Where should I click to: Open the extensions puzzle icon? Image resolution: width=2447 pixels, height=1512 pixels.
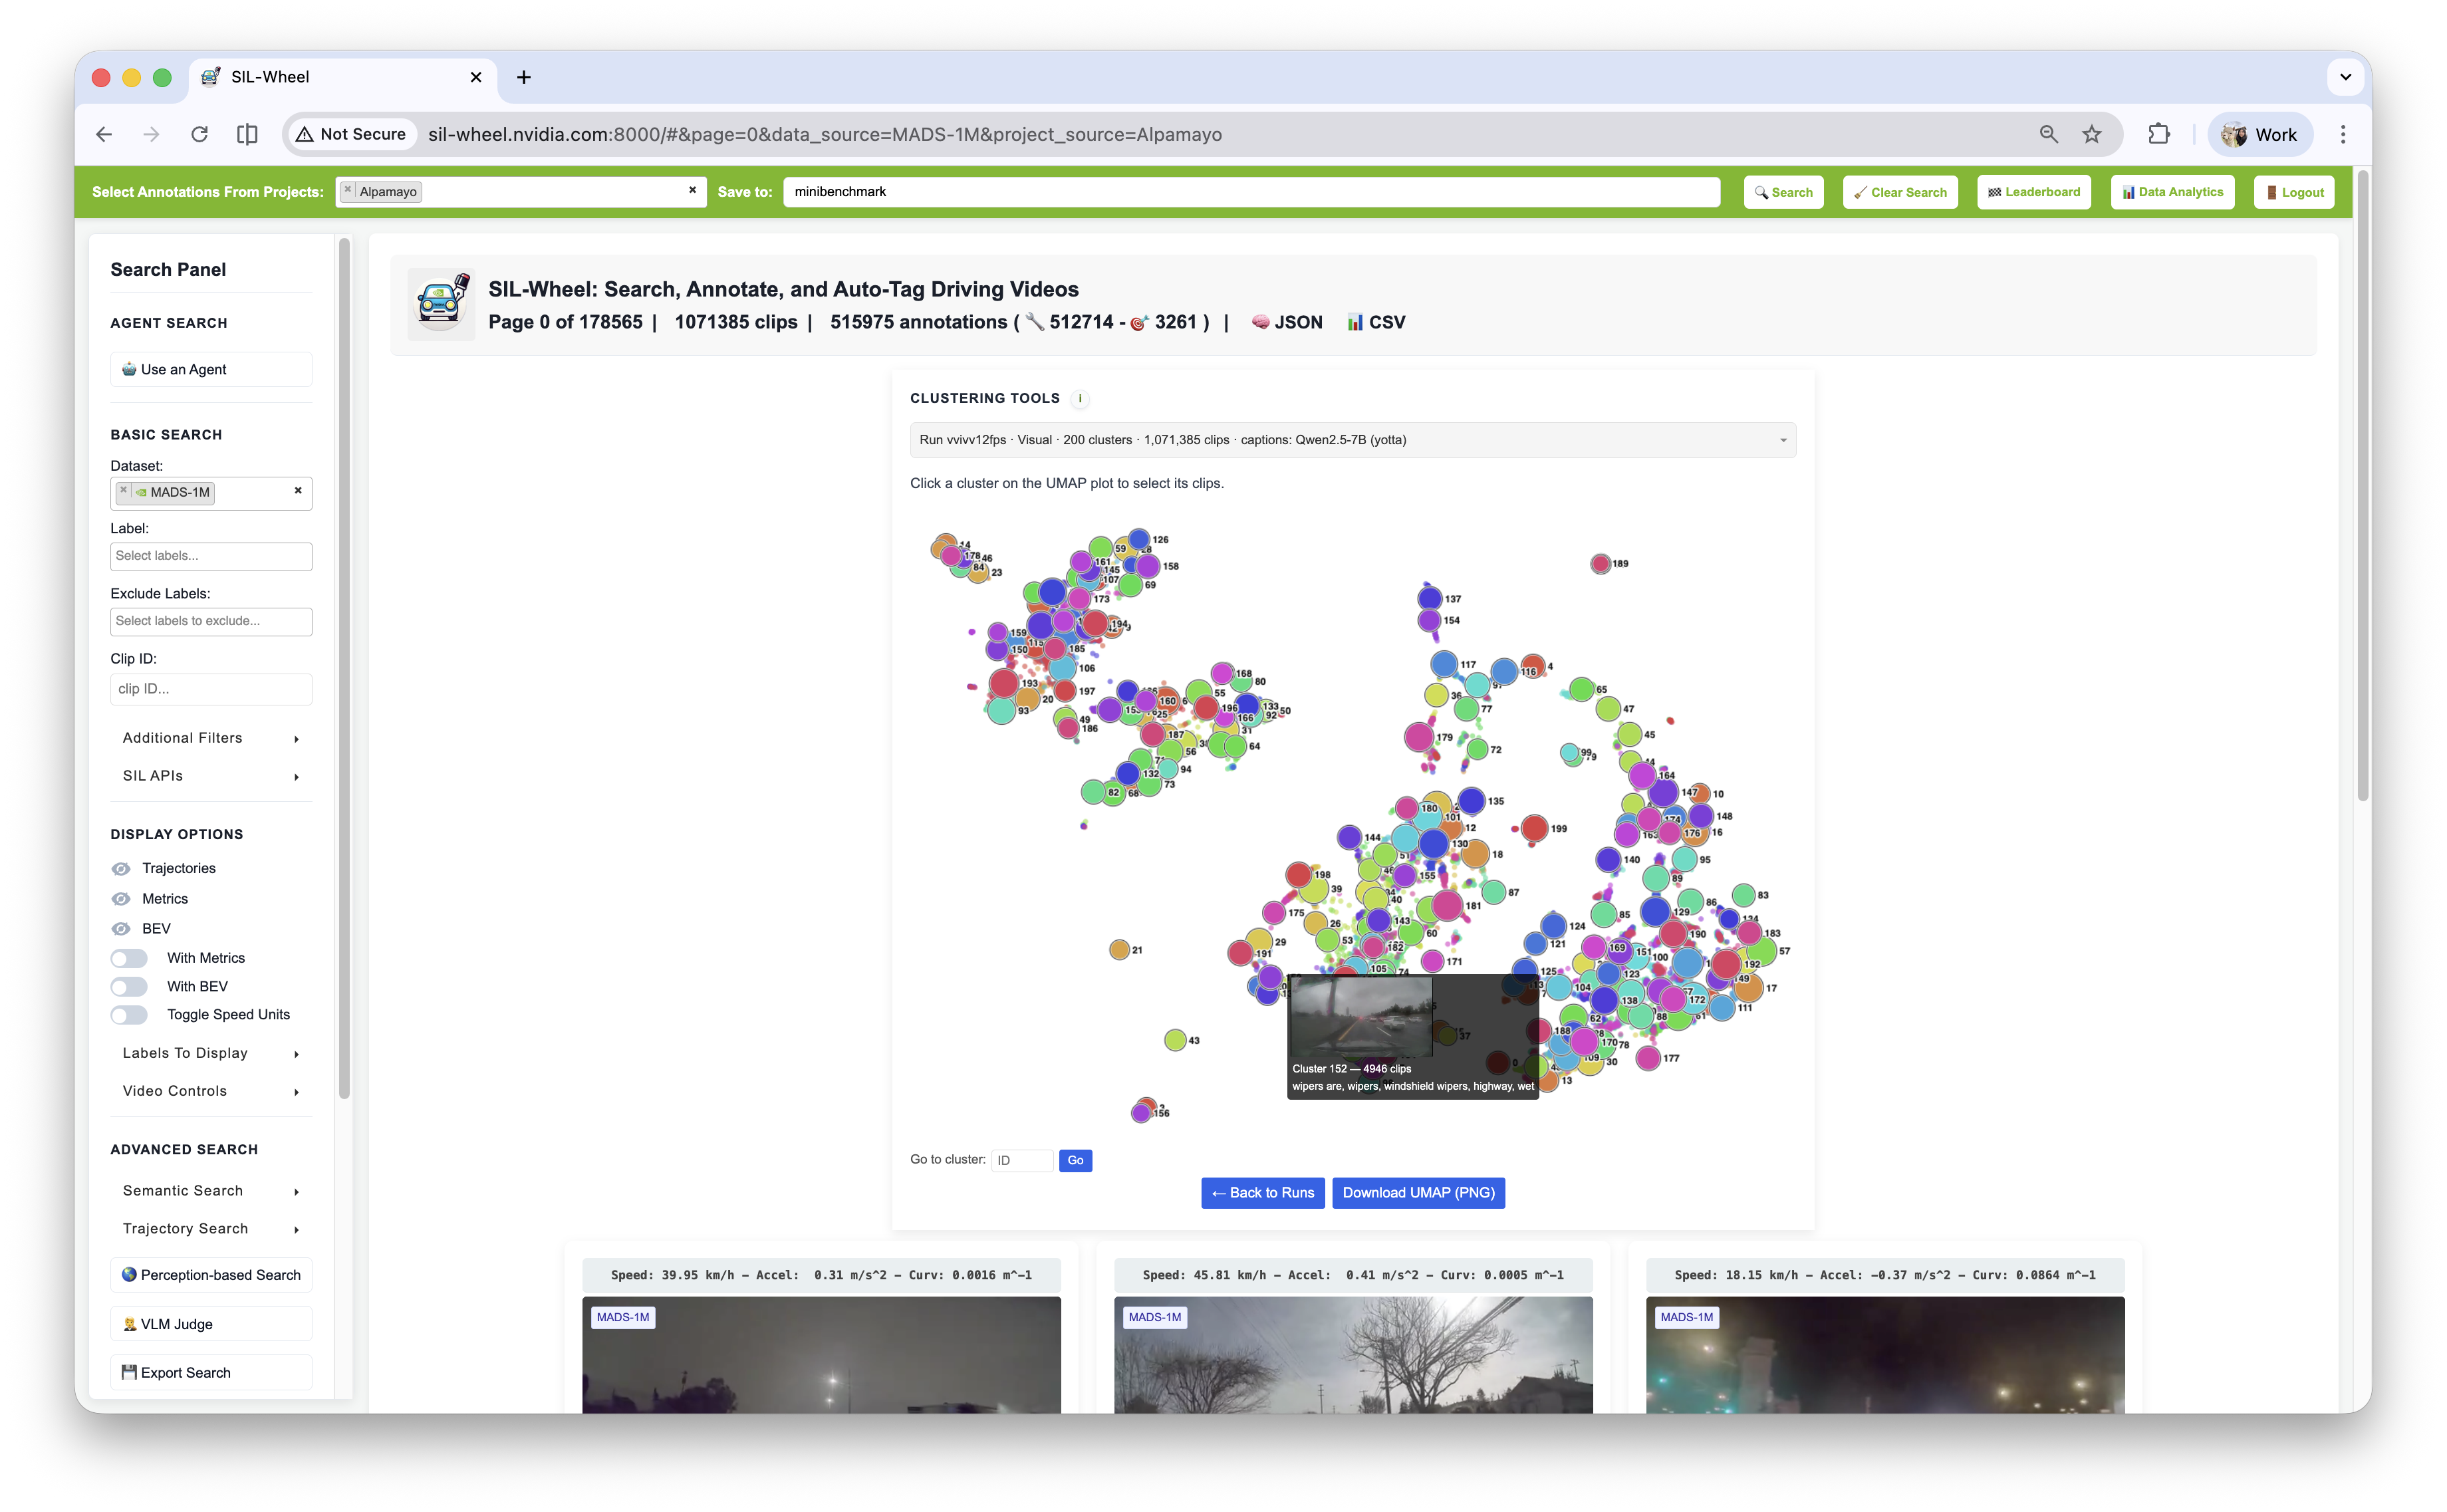coord(2159,134)
